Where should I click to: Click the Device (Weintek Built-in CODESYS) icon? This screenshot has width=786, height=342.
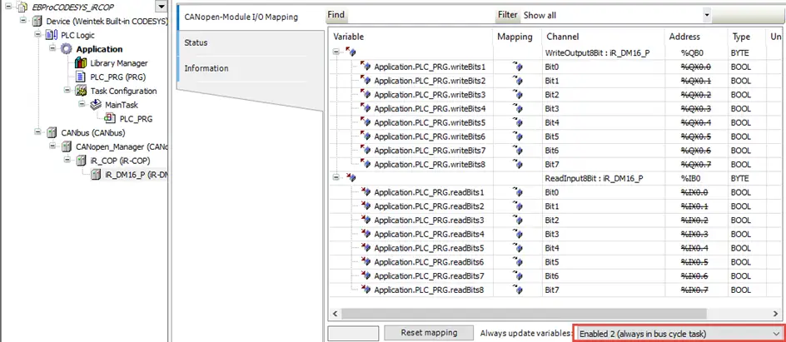(37, 22)
